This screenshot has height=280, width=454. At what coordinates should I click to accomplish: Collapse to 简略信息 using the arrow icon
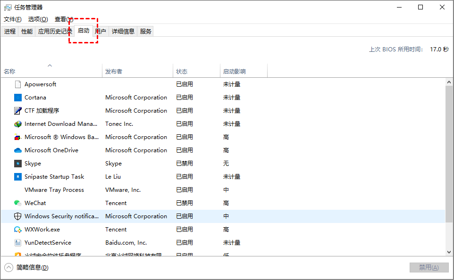click(x=8, y=267)
